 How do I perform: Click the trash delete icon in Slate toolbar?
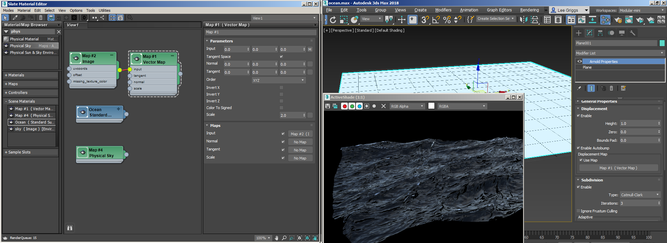point(41,18)
